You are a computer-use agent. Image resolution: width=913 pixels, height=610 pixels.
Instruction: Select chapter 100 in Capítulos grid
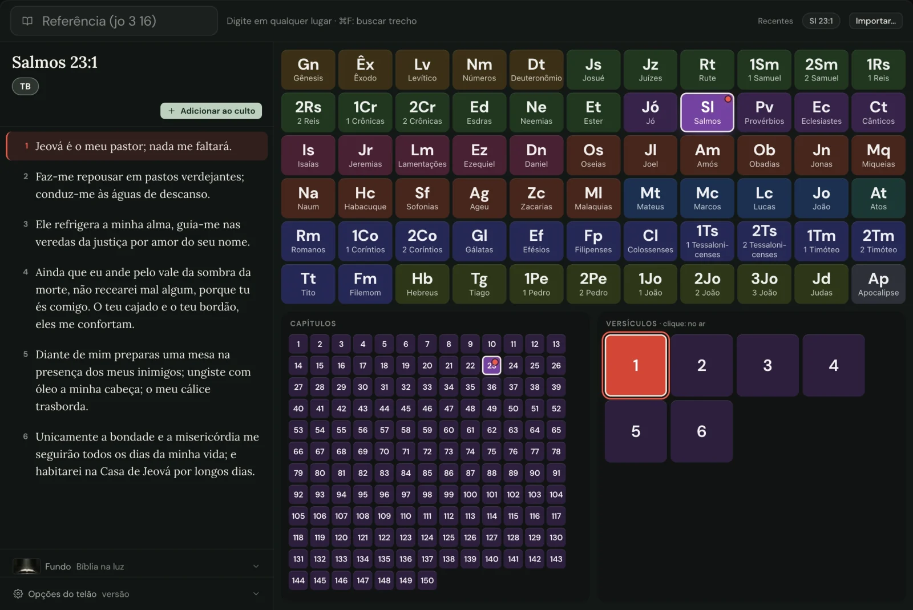(470, 495)
